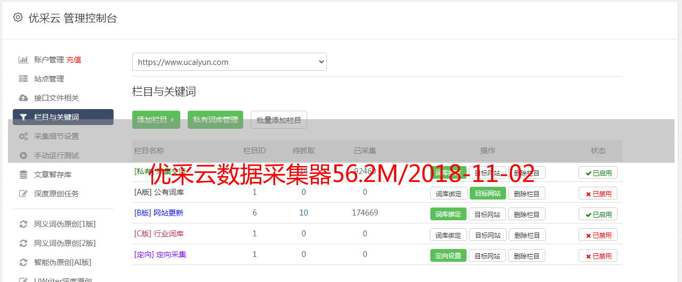This screenshot has height=282, width=682.
Task: Click the server icon for 站点管理
Action: coord(23,79)
